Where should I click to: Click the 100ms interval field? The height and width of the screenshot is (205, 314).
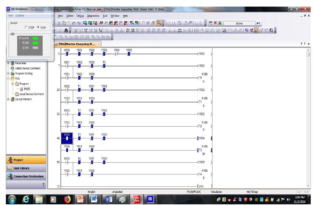[239, 23]
